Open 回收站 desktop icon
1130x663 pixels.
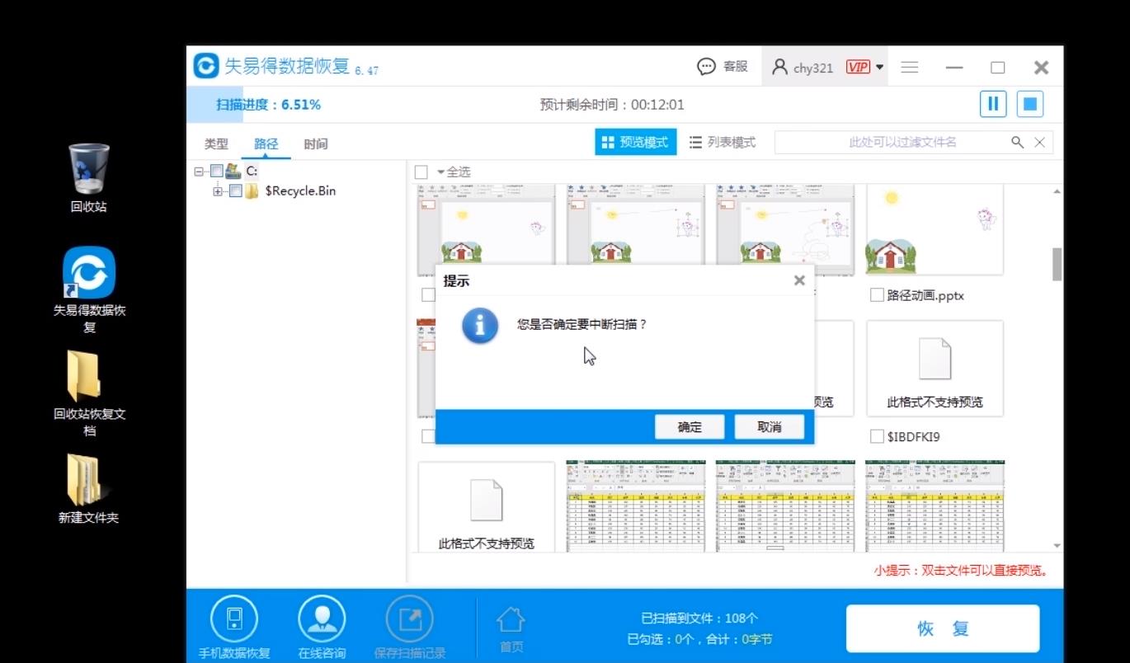click(88, 178)
